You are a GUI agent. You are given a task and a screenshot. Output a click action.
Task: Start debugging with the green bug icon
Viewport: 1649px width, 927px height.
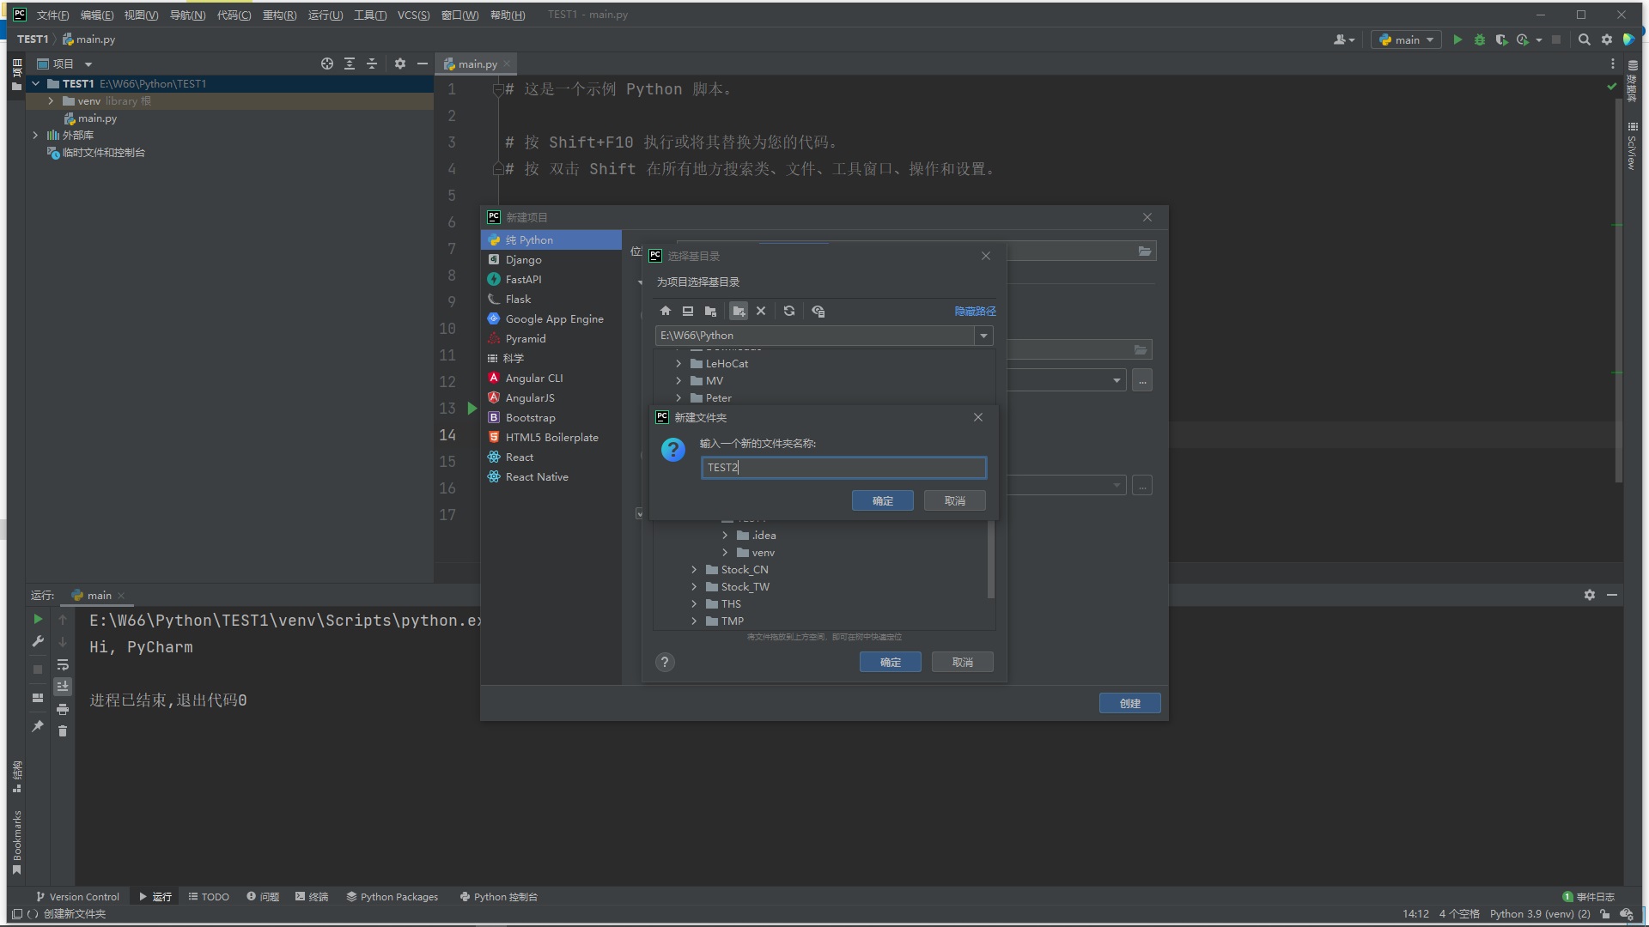coord(1479,39)
